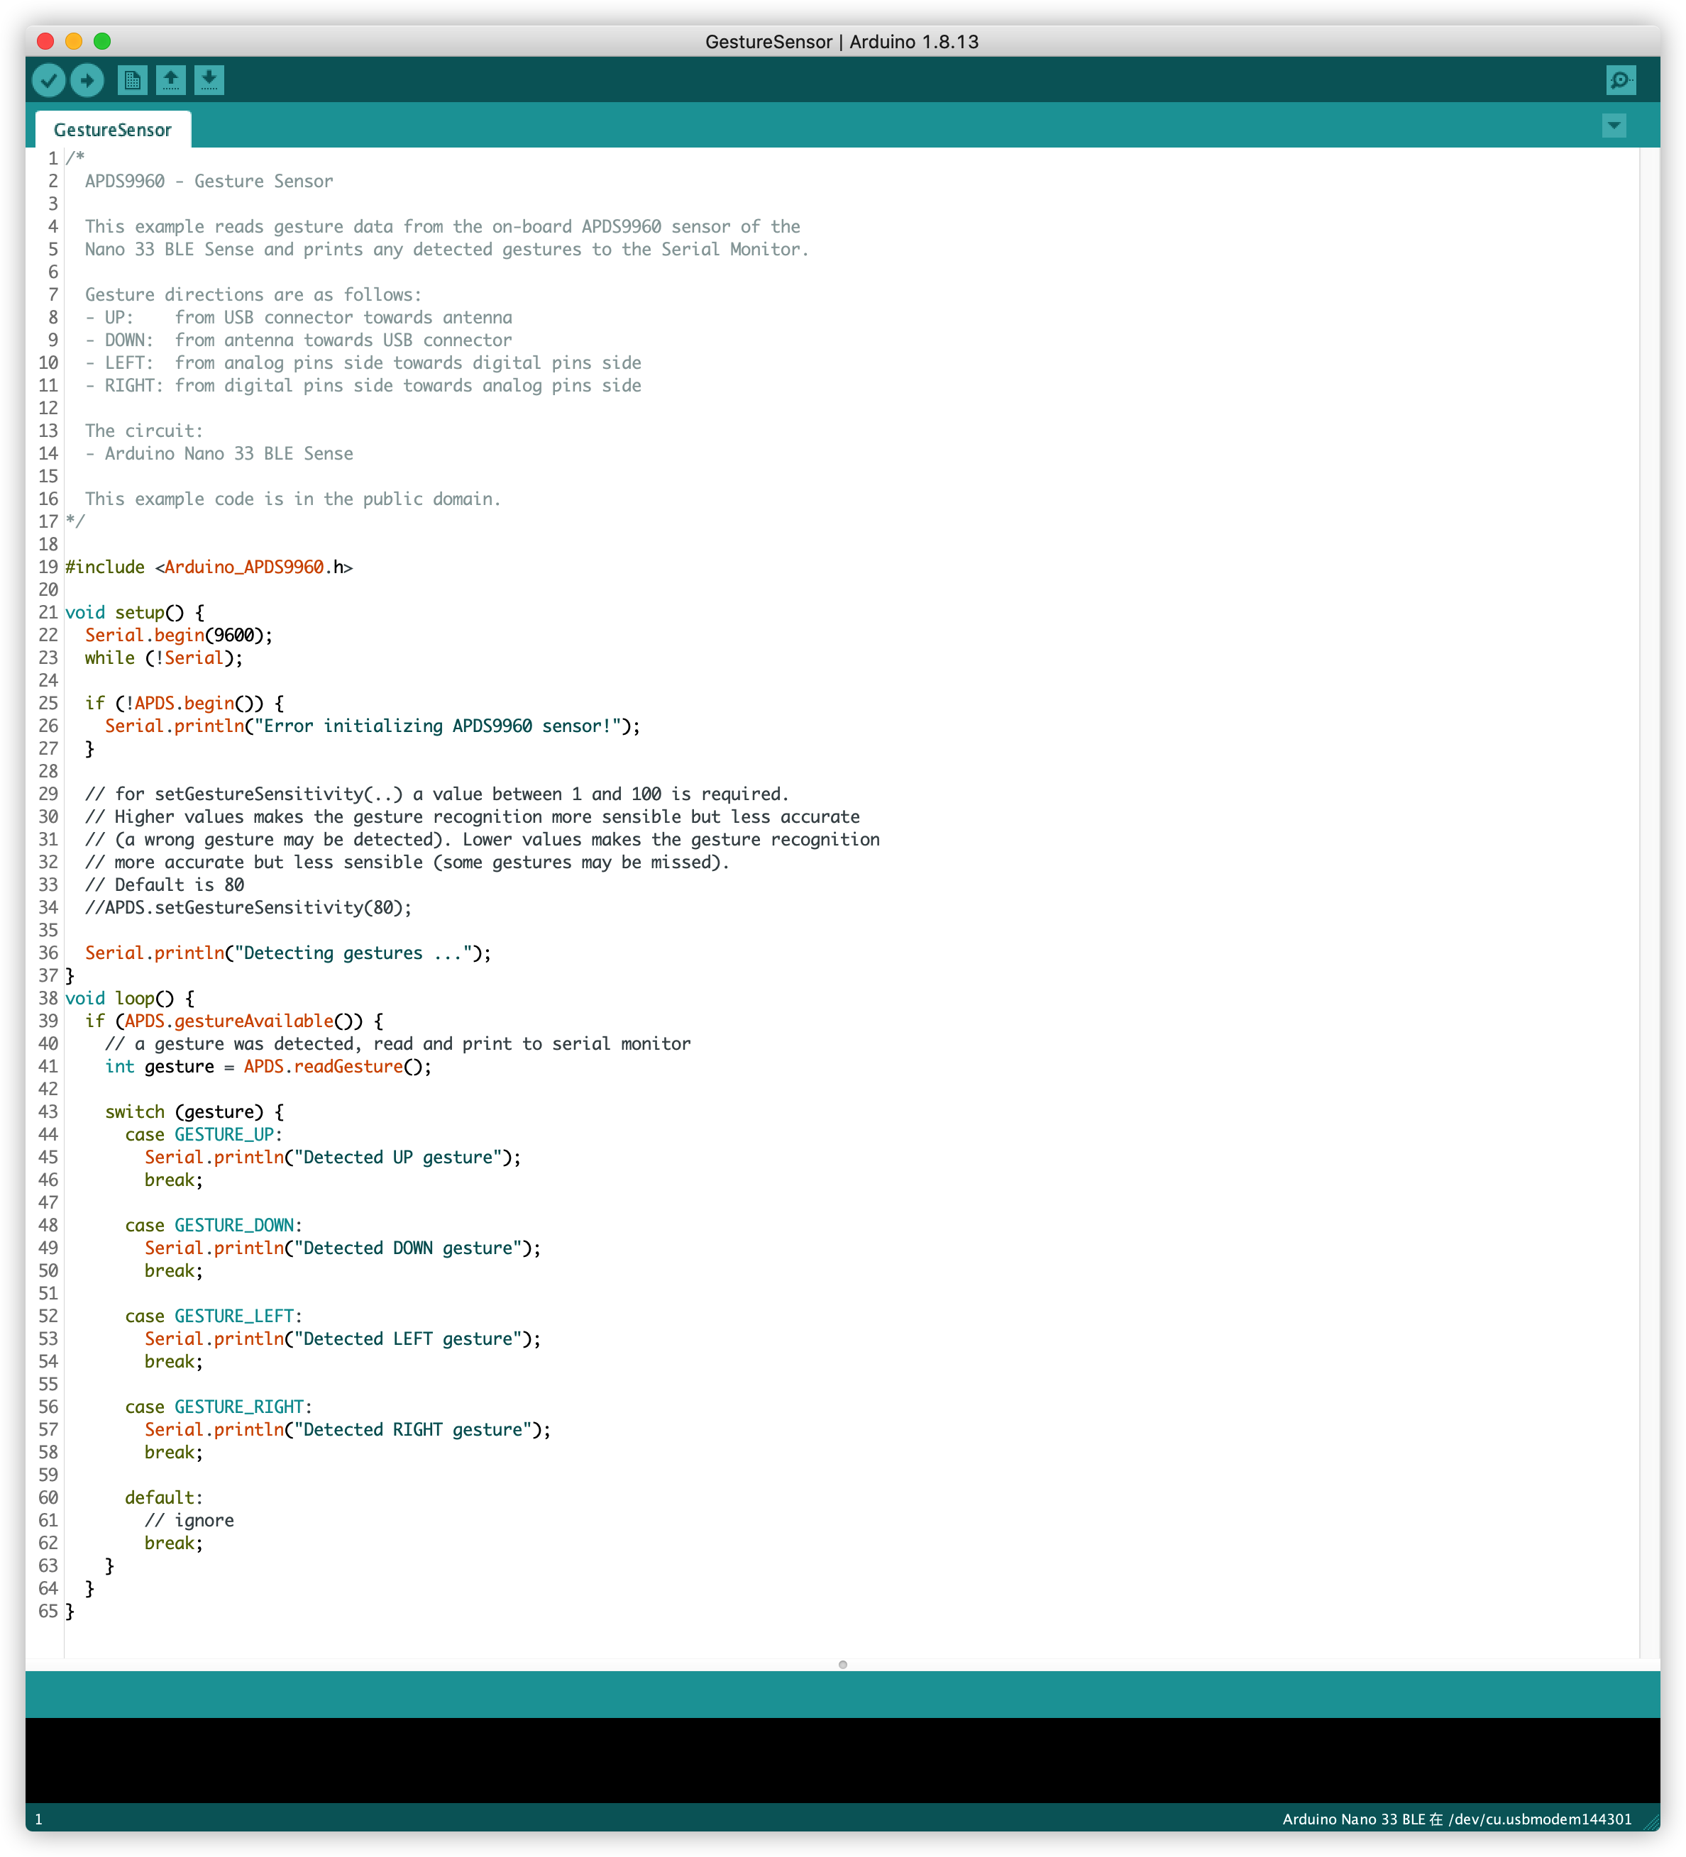Click the Verify checkmark button
Screen dimensions: 1686x1857
pyautogui.click(x=49, y=80)
